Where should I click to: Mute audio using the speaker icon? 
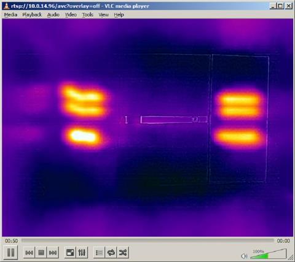[244, 256]
